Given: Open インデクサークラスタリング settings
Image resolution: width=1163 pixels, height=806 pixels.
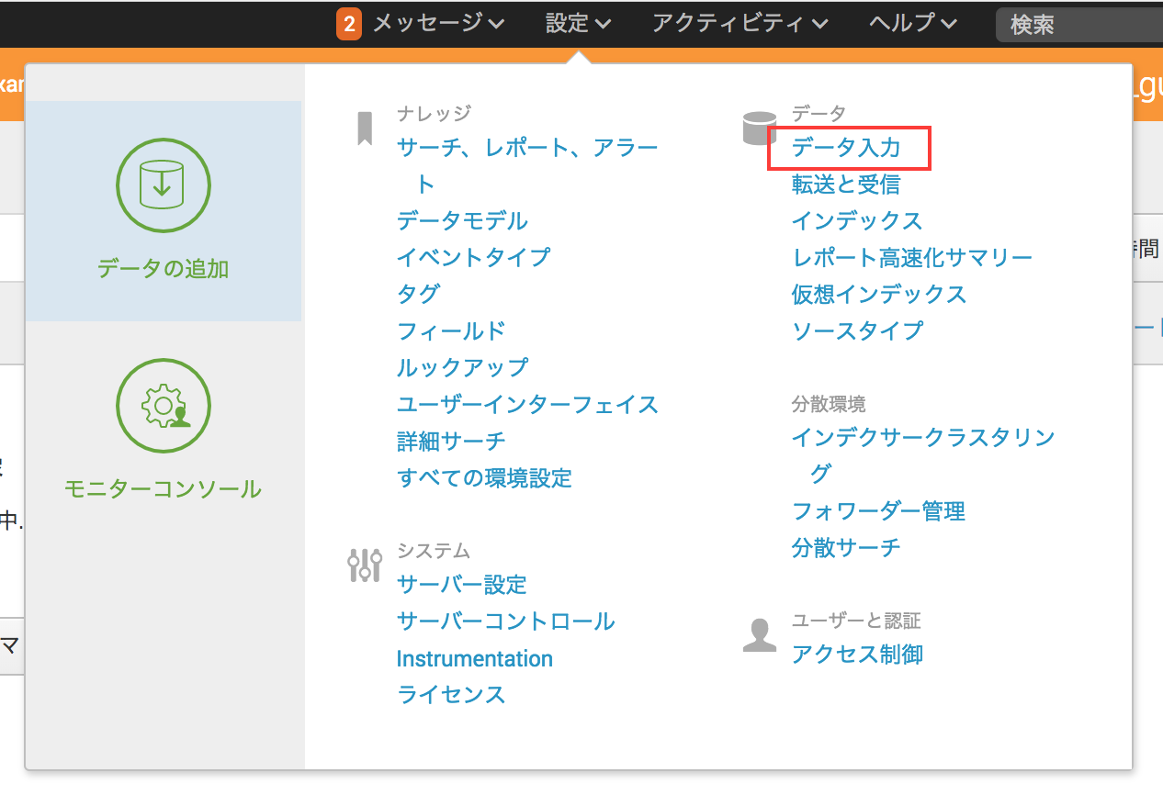Looking at the screenshot, I should (x=923, y=455).
